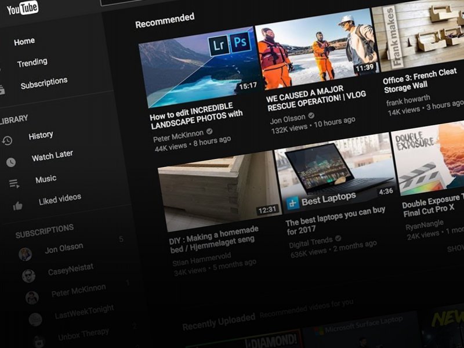Play the landscape photo editing video thumbnail
Screen dimensions: 464x348
coord(200,67)
